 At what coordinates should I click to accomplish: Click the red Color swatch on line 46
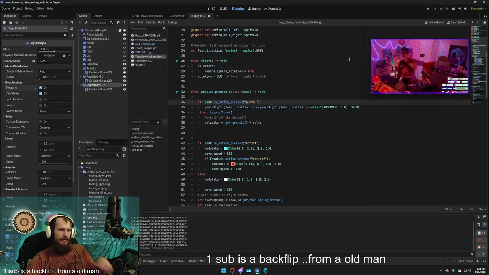coord(233,164)
